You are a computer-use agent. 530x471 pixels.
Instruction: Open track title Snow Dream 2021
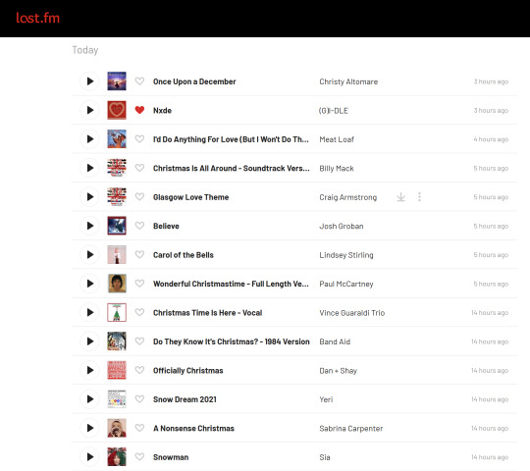(185, 399)
